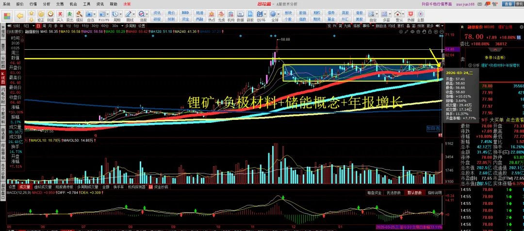Viewport: 524px width, 231px height.
Task: Go back with the yellow arrow icon
Action: coord(20,15)
